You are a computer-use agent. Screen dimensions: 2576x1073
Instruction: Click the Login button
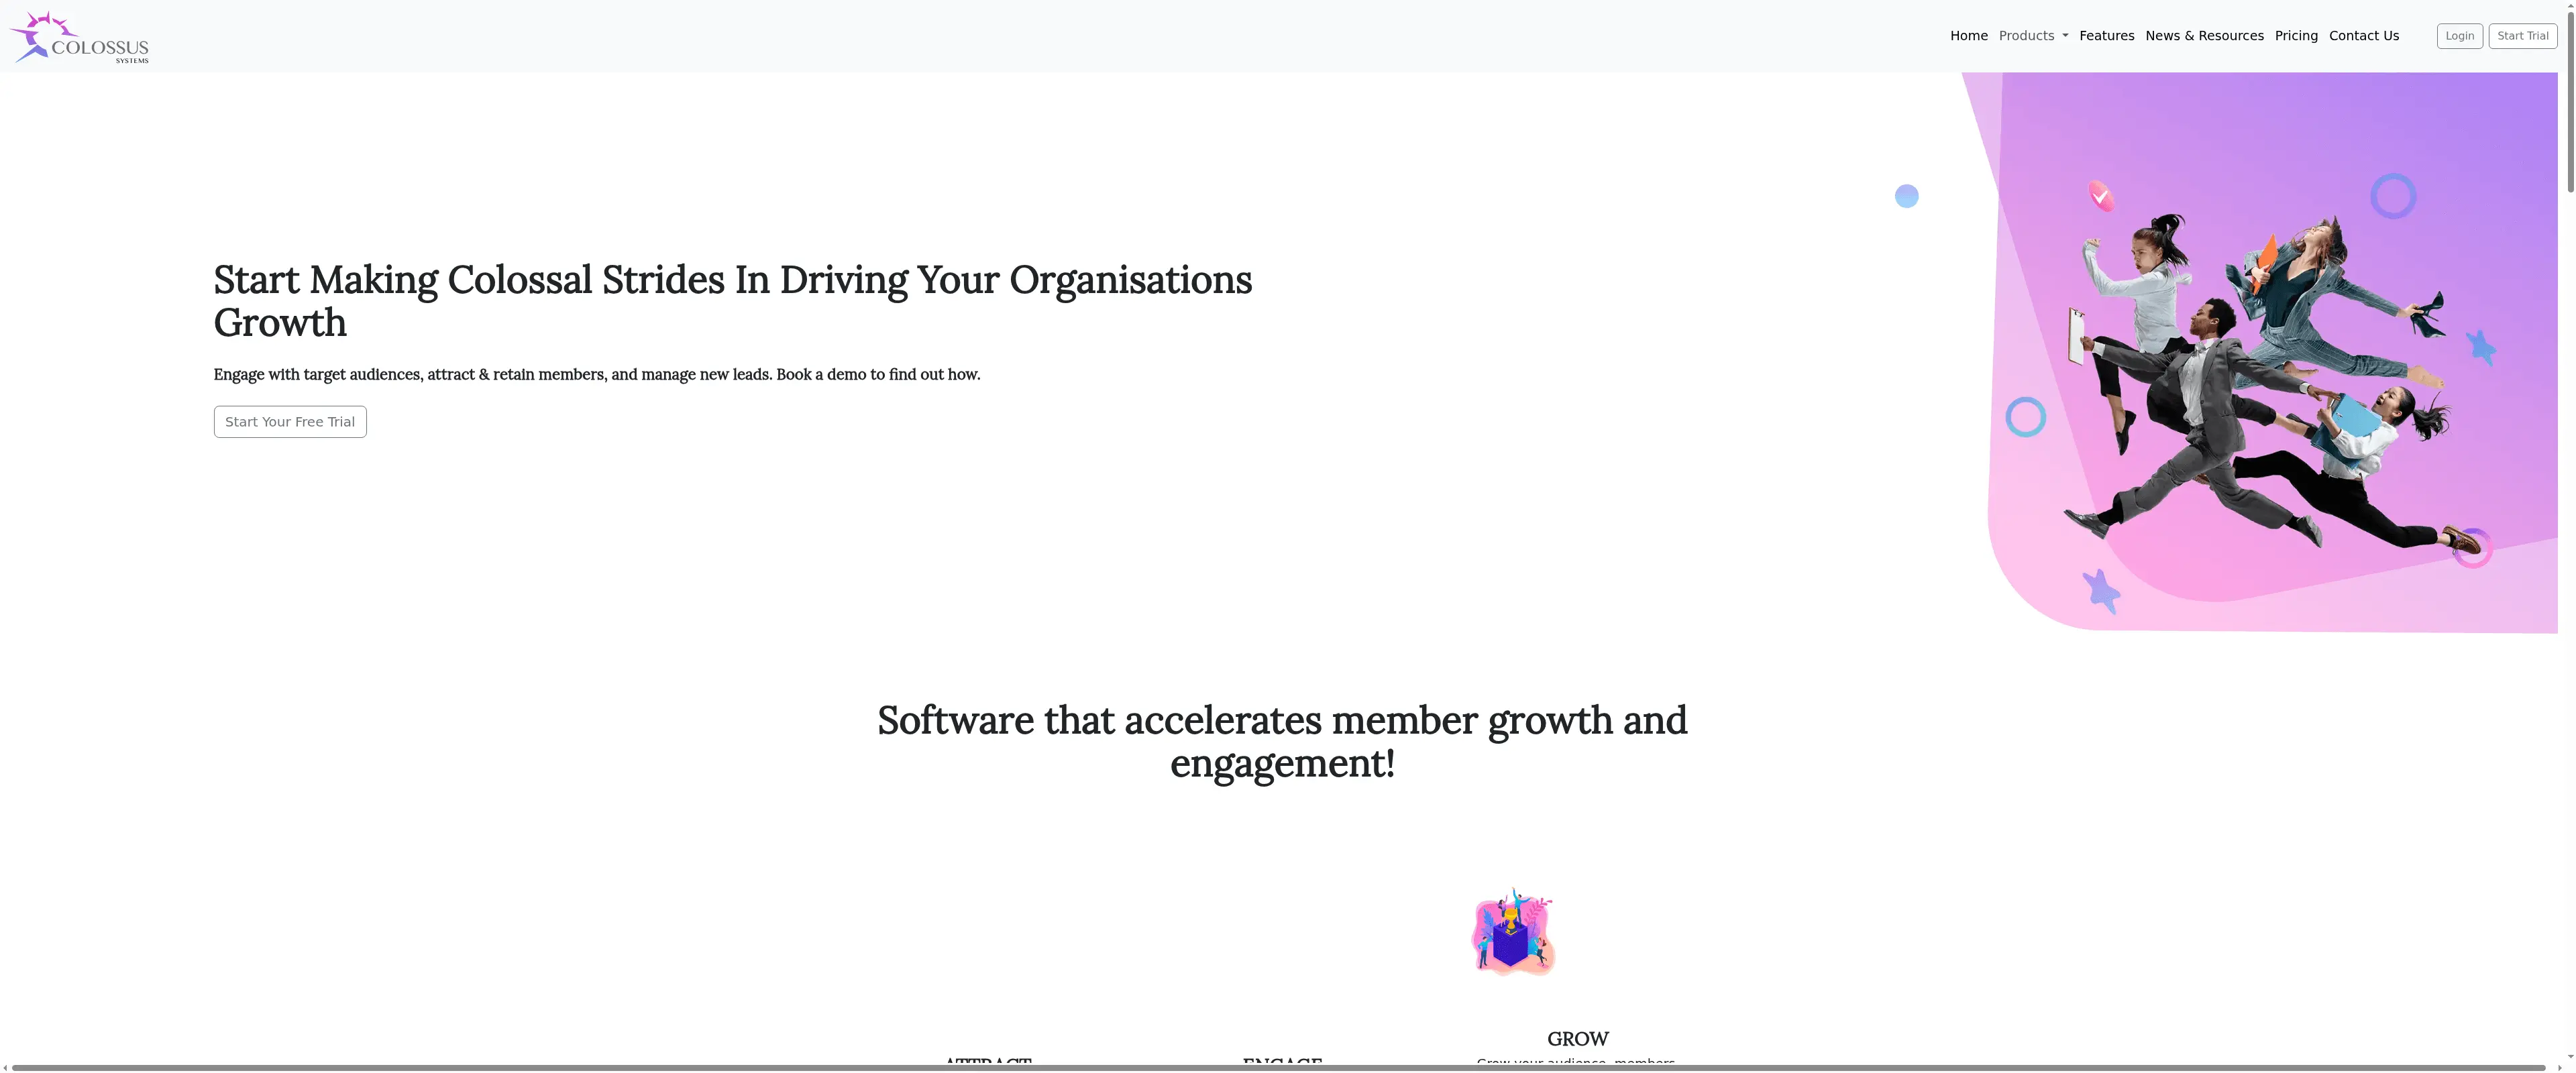tap(2460, 35)
